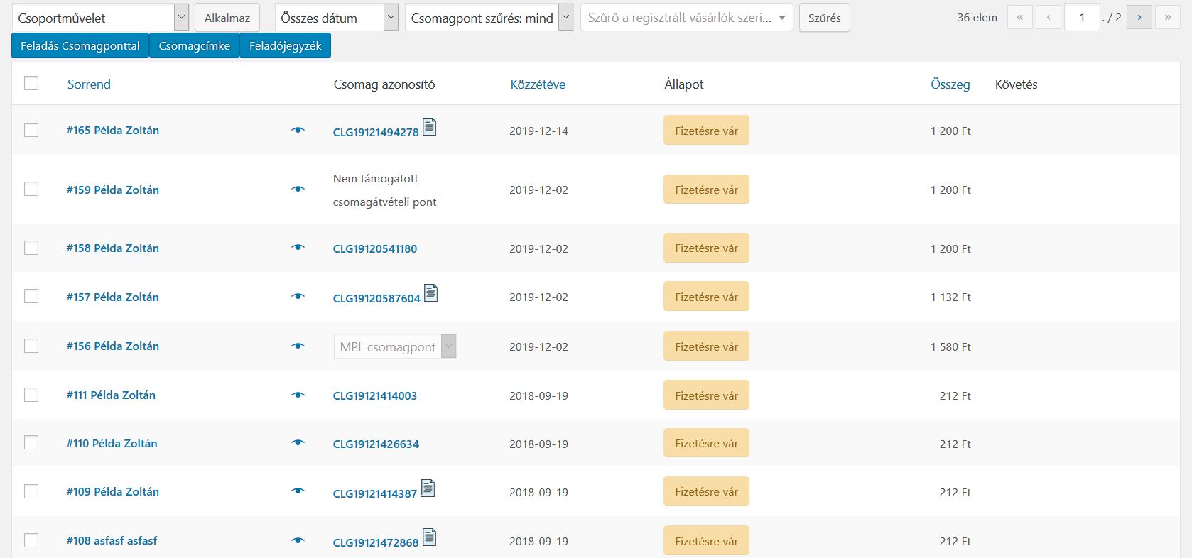This screenshot has height=558, width=1192.
Task: Sort by Közzétéve column header
Action: 538,84
